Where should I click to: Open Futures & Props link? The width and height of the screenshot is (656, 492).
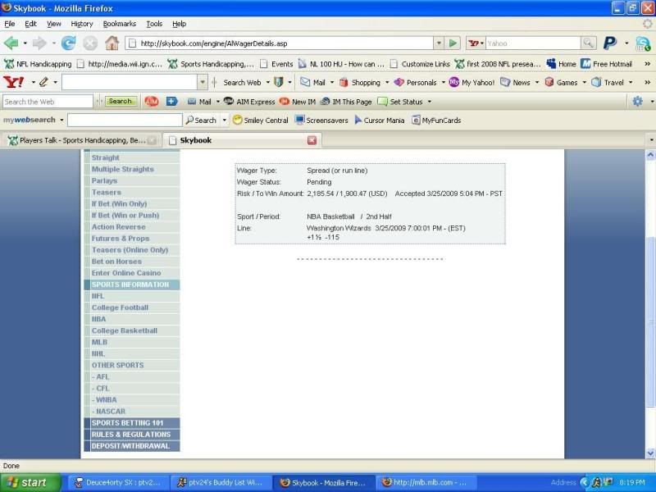point(120,239)
